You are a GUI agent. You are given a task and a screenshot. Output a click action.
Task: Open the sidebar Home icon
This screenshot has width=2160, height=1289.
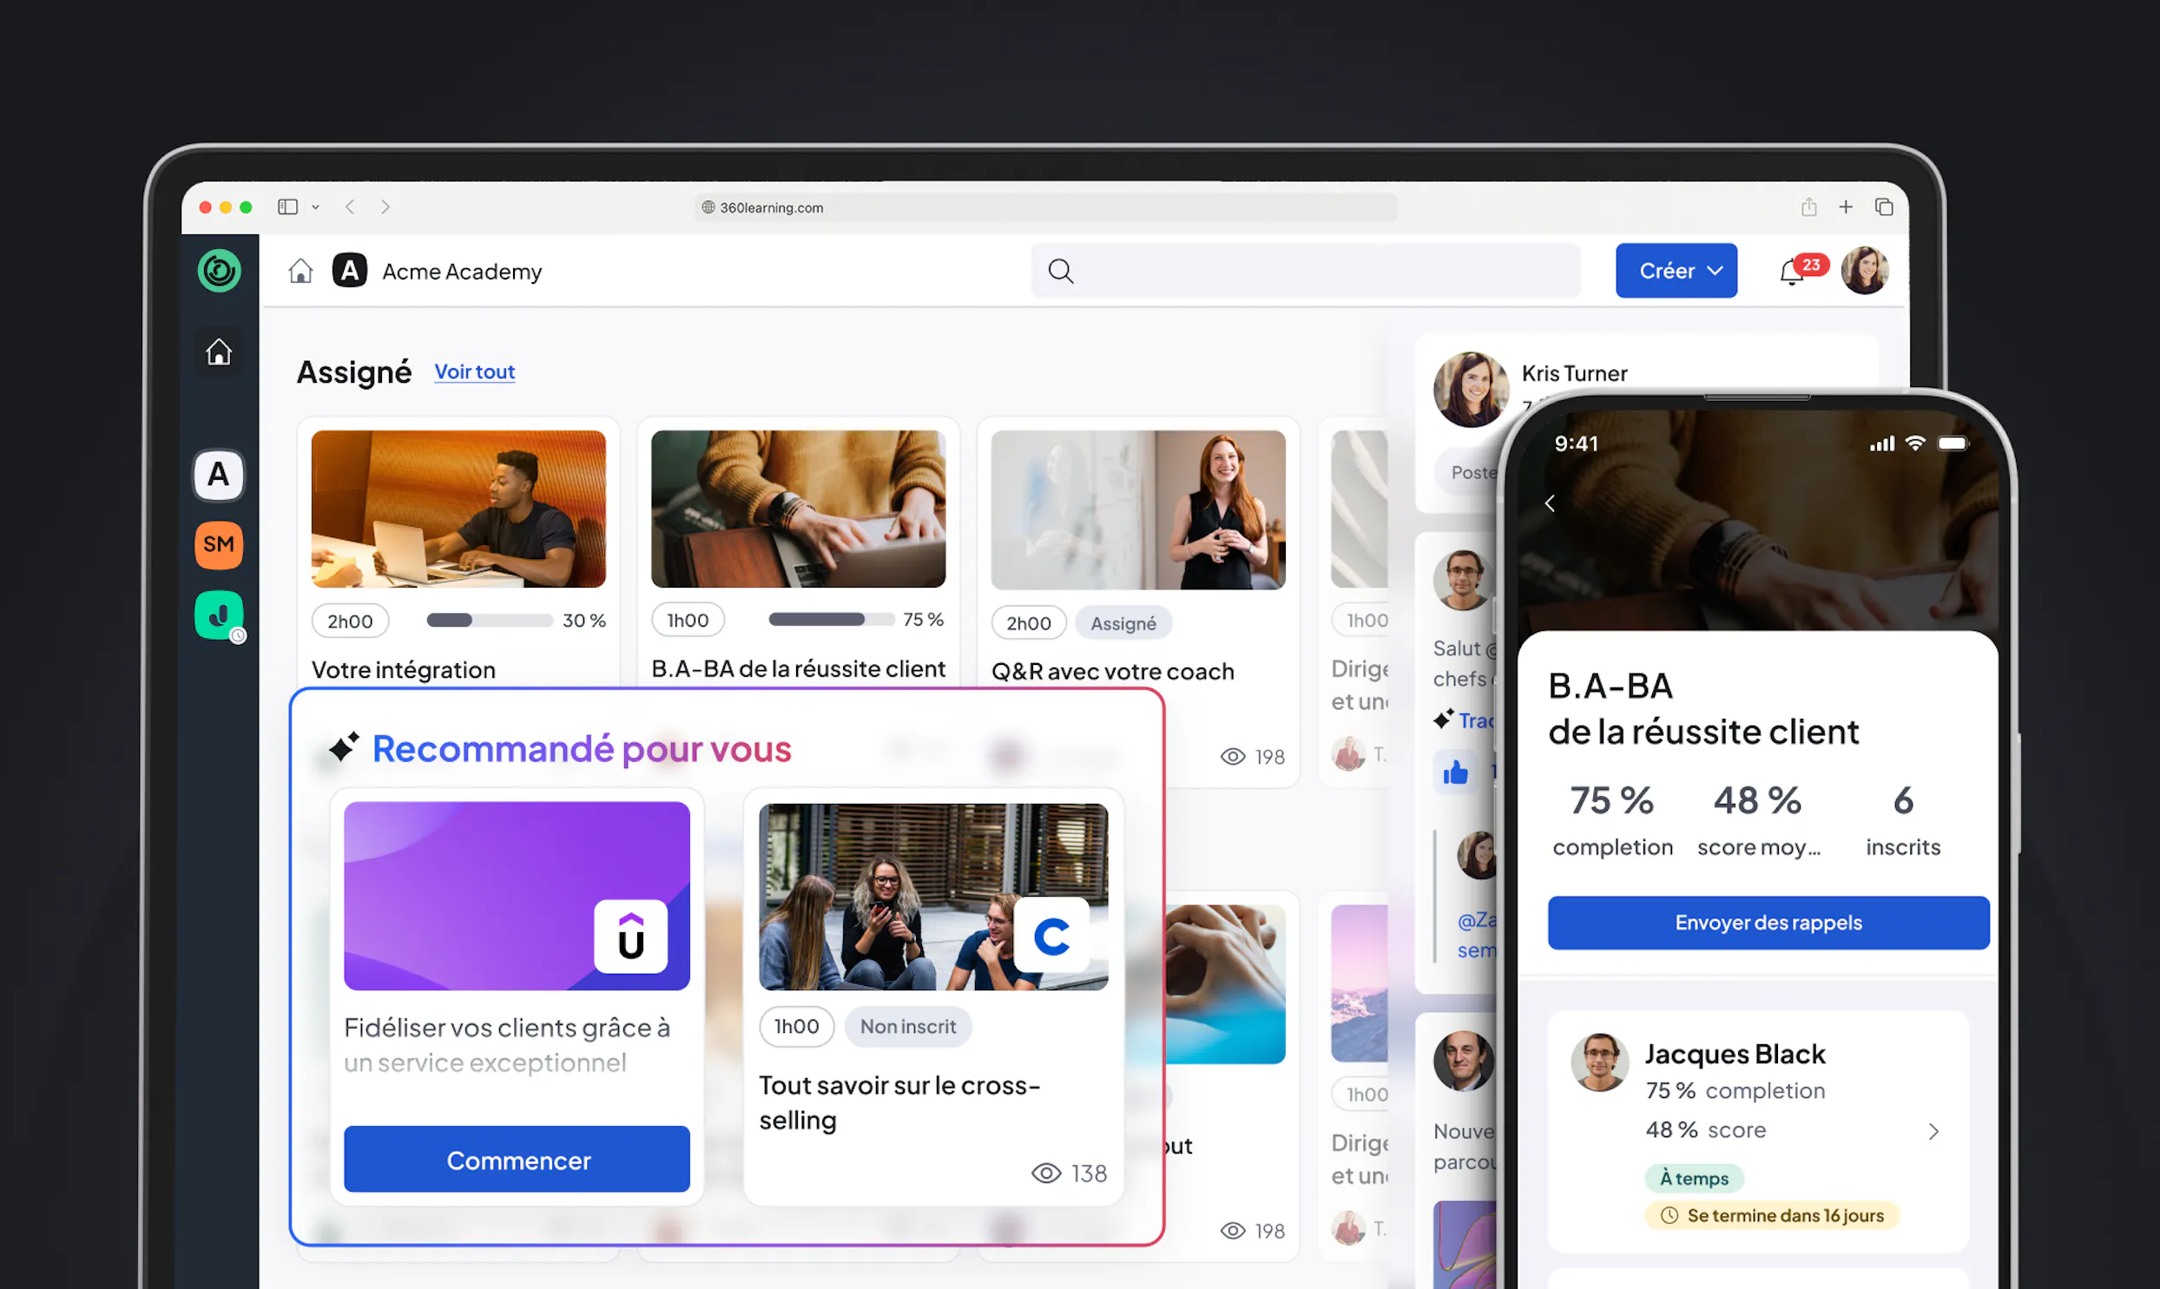pyautogui.click(x=219, y=352)
